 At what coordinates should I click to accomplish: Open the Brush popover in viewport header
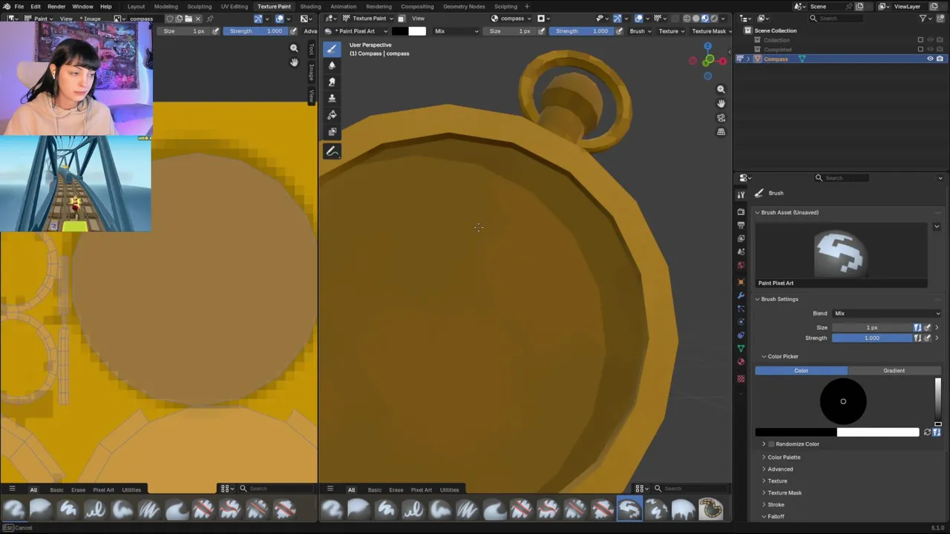point(641,31)
